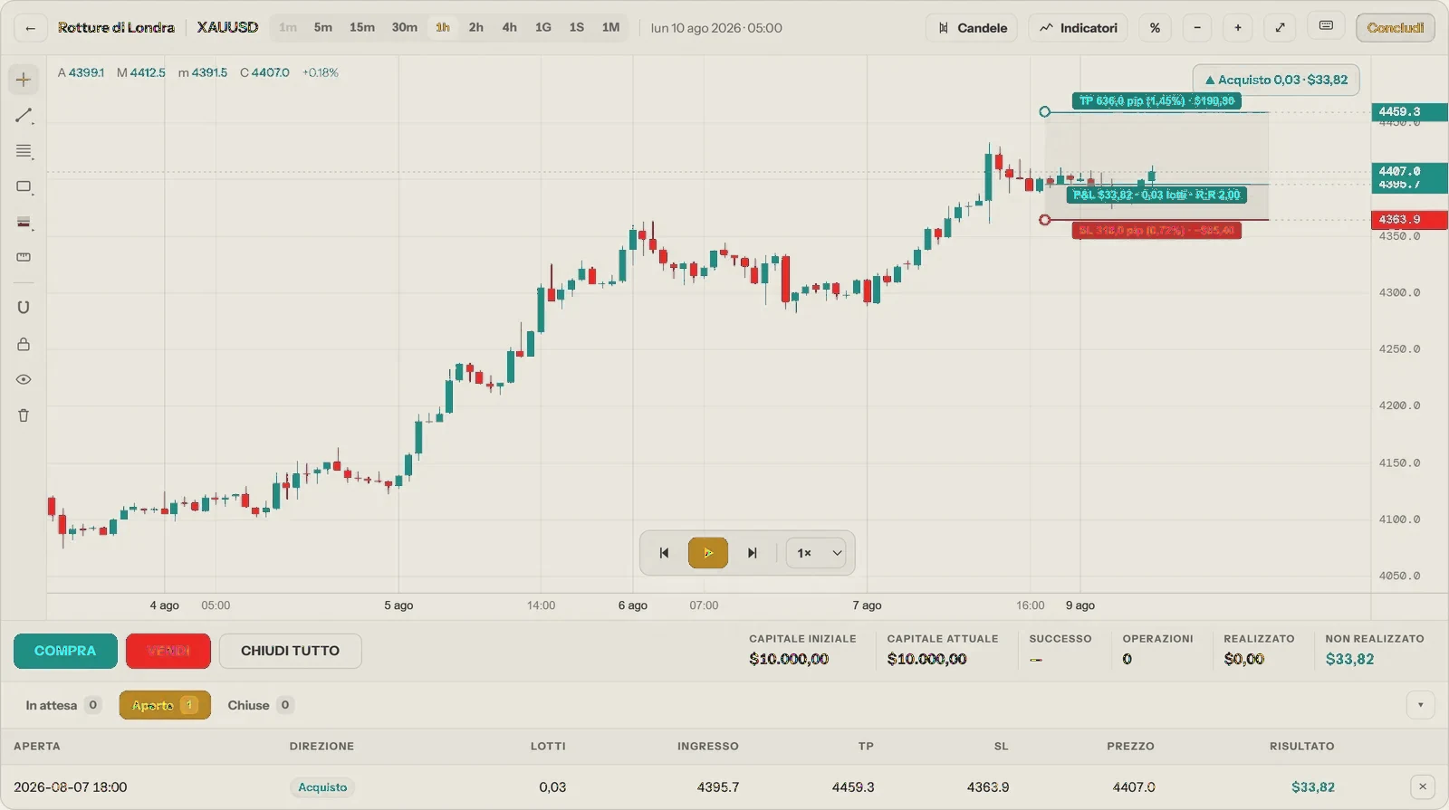Image resolution: width=1449 pixels, height=810 pixels.
Task: Select the stop-loss line handle at 4363.9
Action: 1045,220
